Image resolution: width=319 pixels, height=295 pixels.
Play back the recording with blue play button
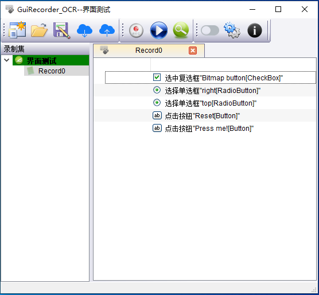(x=159, y=30)
